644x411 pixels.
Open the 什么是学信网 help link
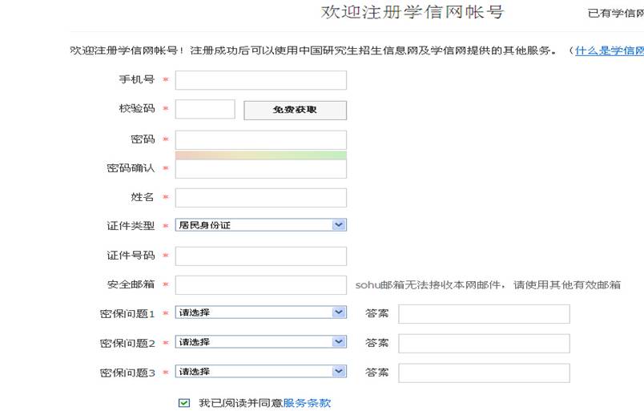point(610,50)
